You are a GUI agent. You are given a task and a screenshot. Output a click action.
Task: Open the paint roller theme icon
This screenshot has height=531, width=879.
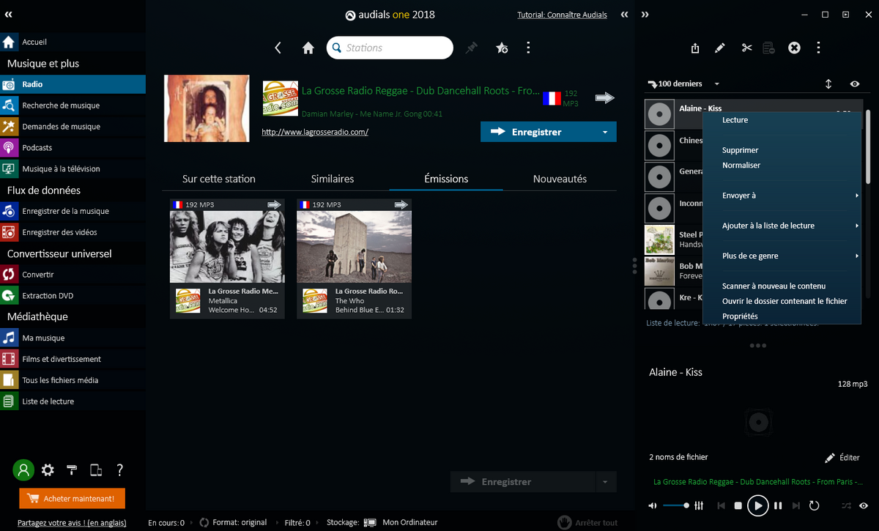[72, 470]
